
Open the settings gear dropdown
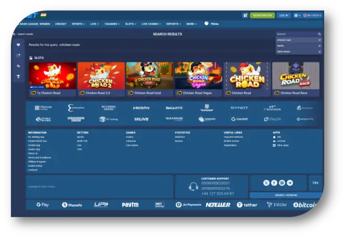click(x=297, y=16)
